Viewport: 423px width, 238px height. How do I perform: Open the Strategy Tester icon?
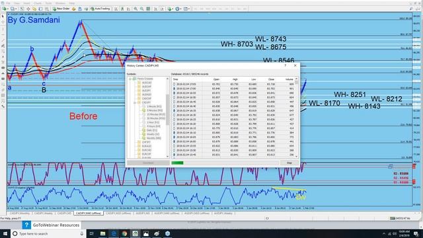click(x=47, y=9)
